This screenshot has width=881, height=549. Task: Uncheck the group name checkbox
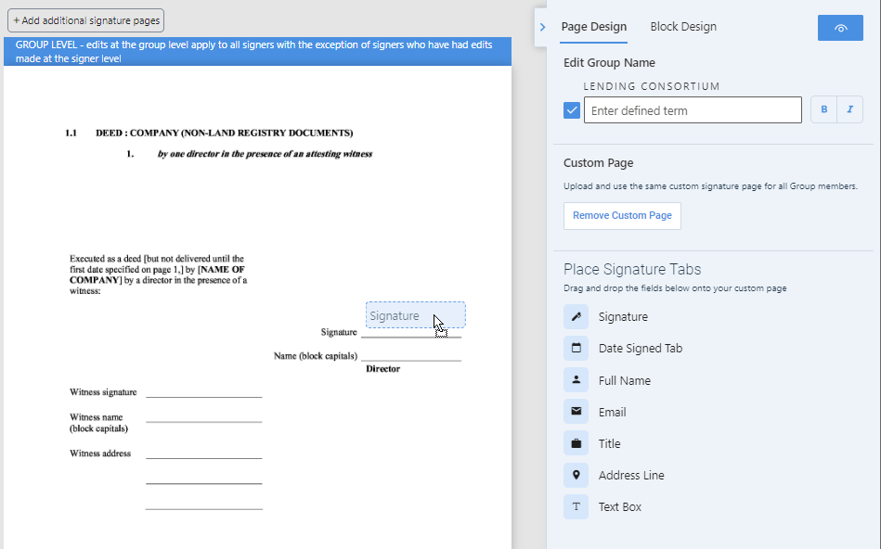[572, 110]
